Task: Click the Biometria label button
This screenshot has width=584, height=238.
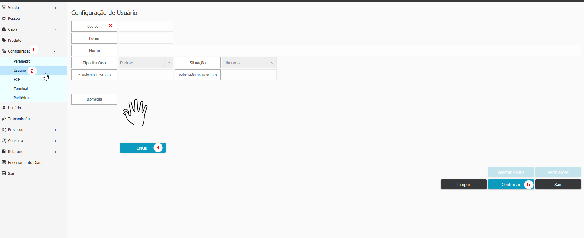Action: 94,99
